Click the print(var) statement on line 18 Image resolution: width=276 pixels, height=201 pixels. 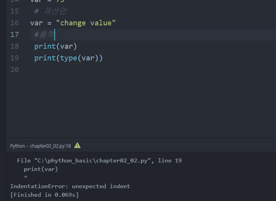pyautogui.click(x=55, y=46)
